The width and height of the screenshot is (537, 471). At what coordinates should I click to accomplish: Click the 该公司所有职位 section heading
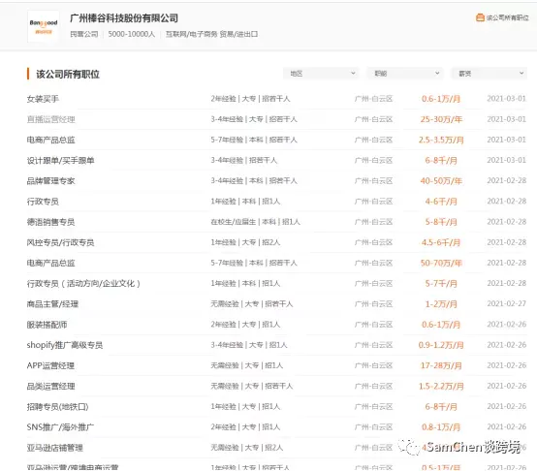[68, 74]
